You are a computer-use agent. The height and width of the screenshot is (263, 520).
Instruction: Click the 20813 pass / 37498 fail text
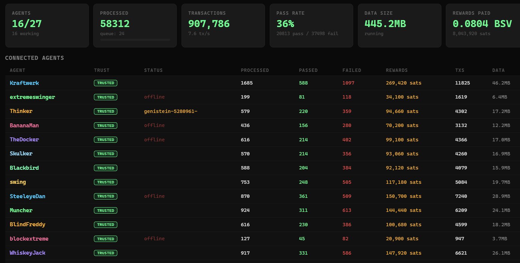pos(307,33)
